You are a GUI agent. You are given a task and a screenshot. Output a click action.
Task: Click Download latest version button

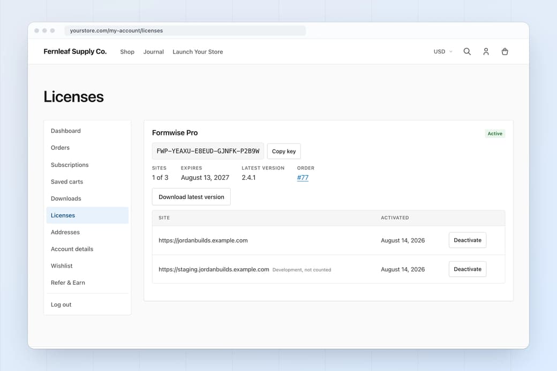tap(191, 196)
